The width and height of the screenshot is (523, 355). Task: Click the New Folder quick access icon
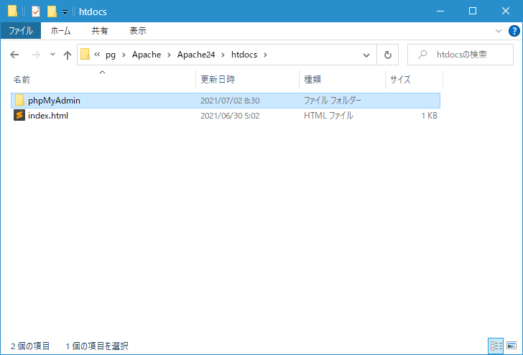coord(52,11)
